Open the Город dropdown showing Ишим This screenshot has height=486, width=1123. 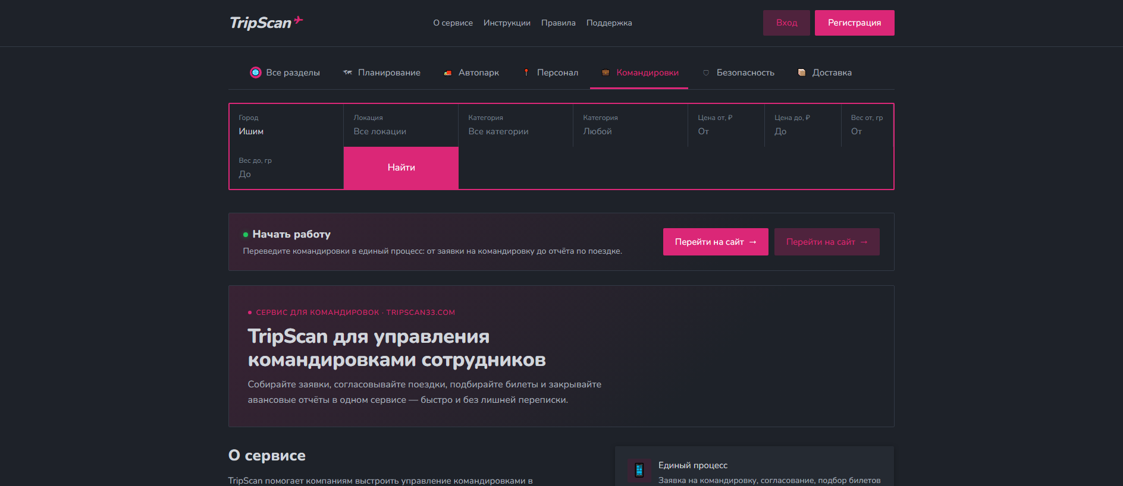pos(286,125)
